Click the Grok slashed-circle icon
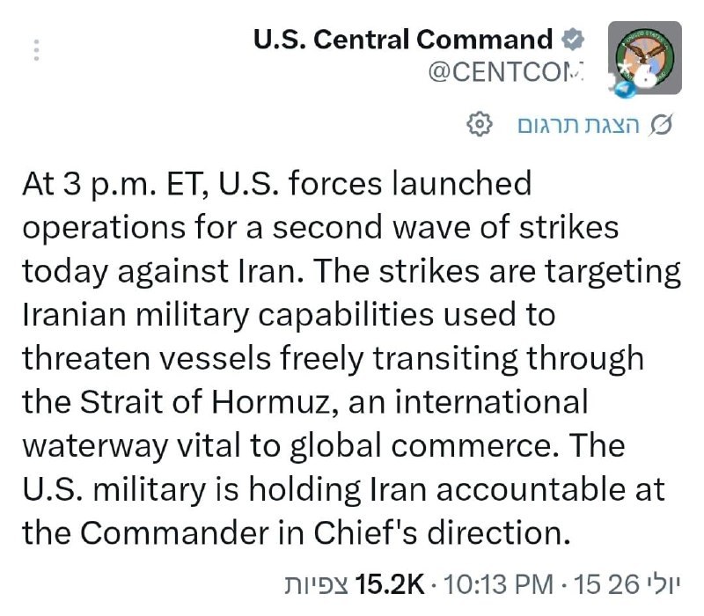 click(661, 124)
